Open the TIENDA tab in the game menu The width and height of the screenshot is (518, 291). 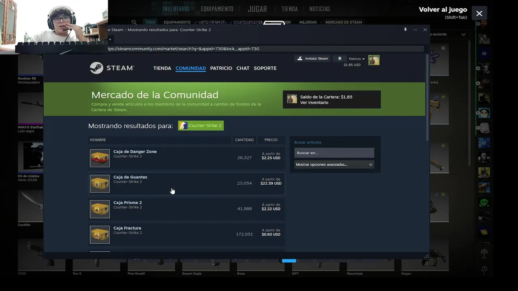coord(289,9)
